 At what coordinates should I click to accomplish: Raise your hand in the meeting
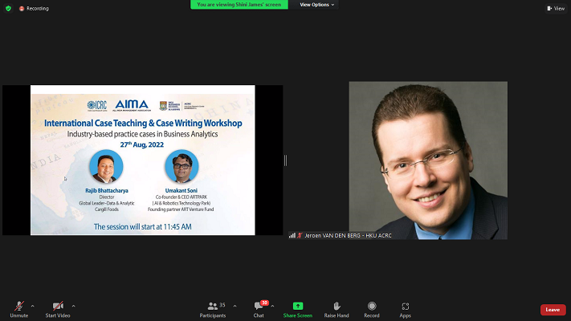click(336, 310)
